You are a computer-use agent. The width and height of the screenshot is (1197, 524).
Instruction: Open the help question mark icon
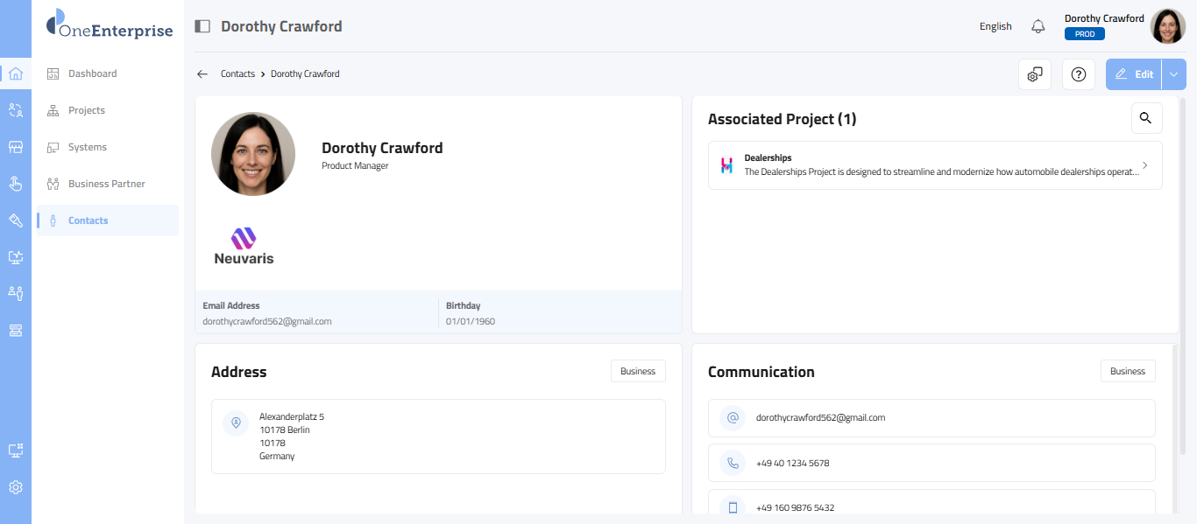pos(1079,74)
